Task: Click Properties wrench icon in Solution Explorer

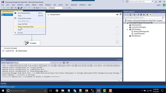Action: click(x=147, y=15)
